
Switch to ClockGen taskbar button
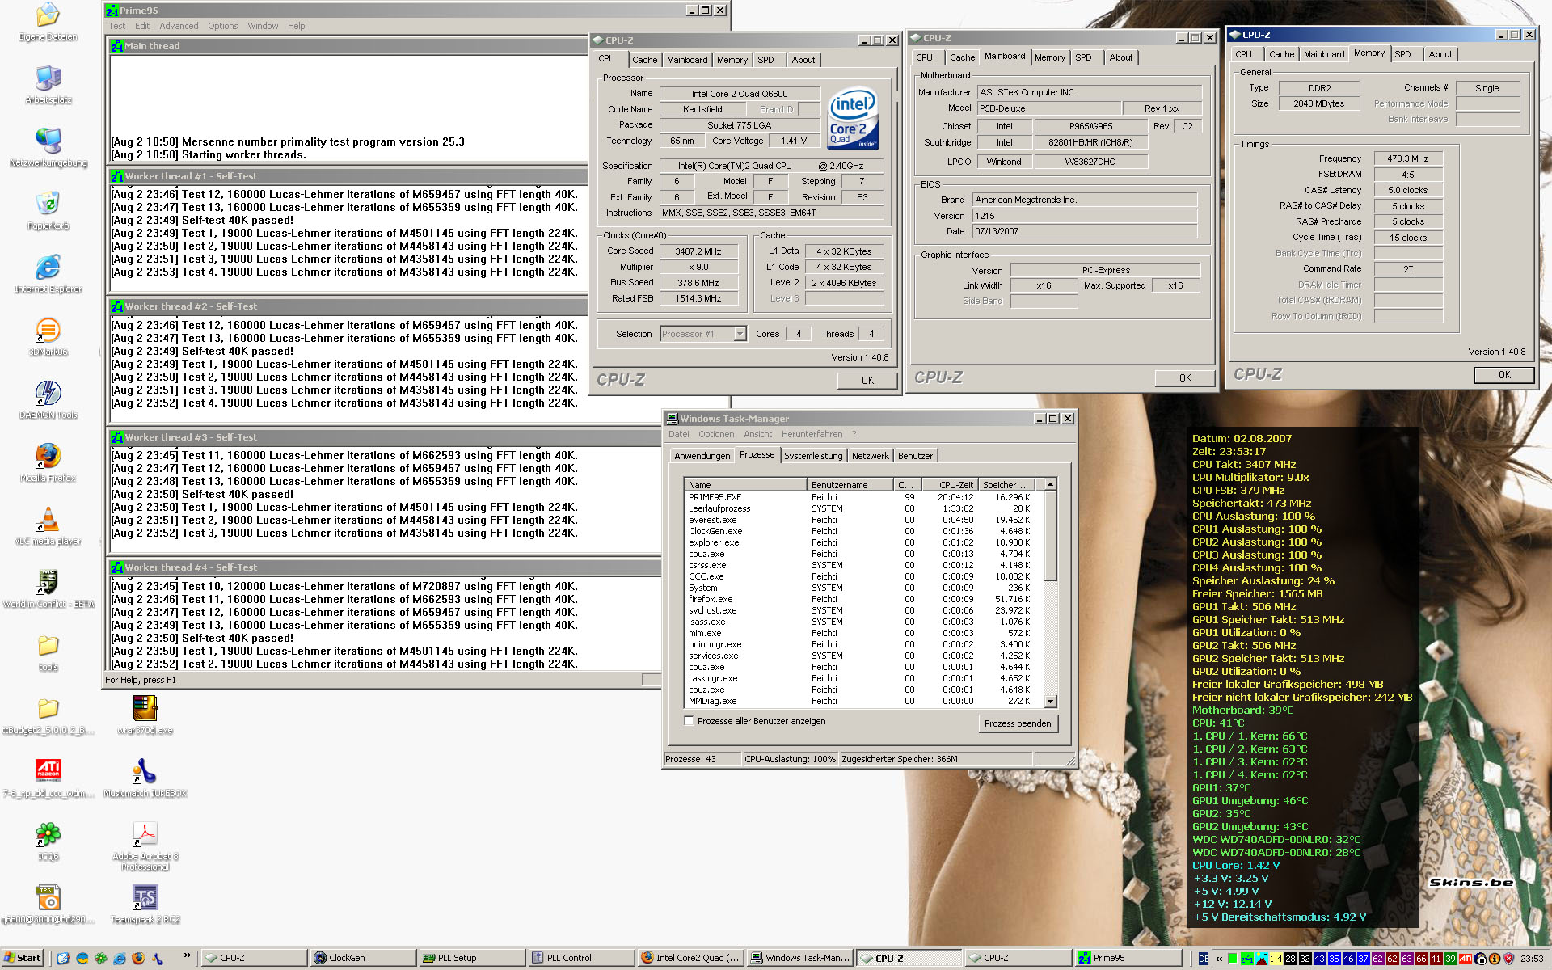pyautogui.click(x=363, y=958)
